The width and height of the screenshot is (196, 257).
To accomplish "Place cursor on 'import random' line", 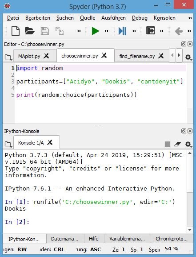I will pyautogui.click(x=40, y=68).
